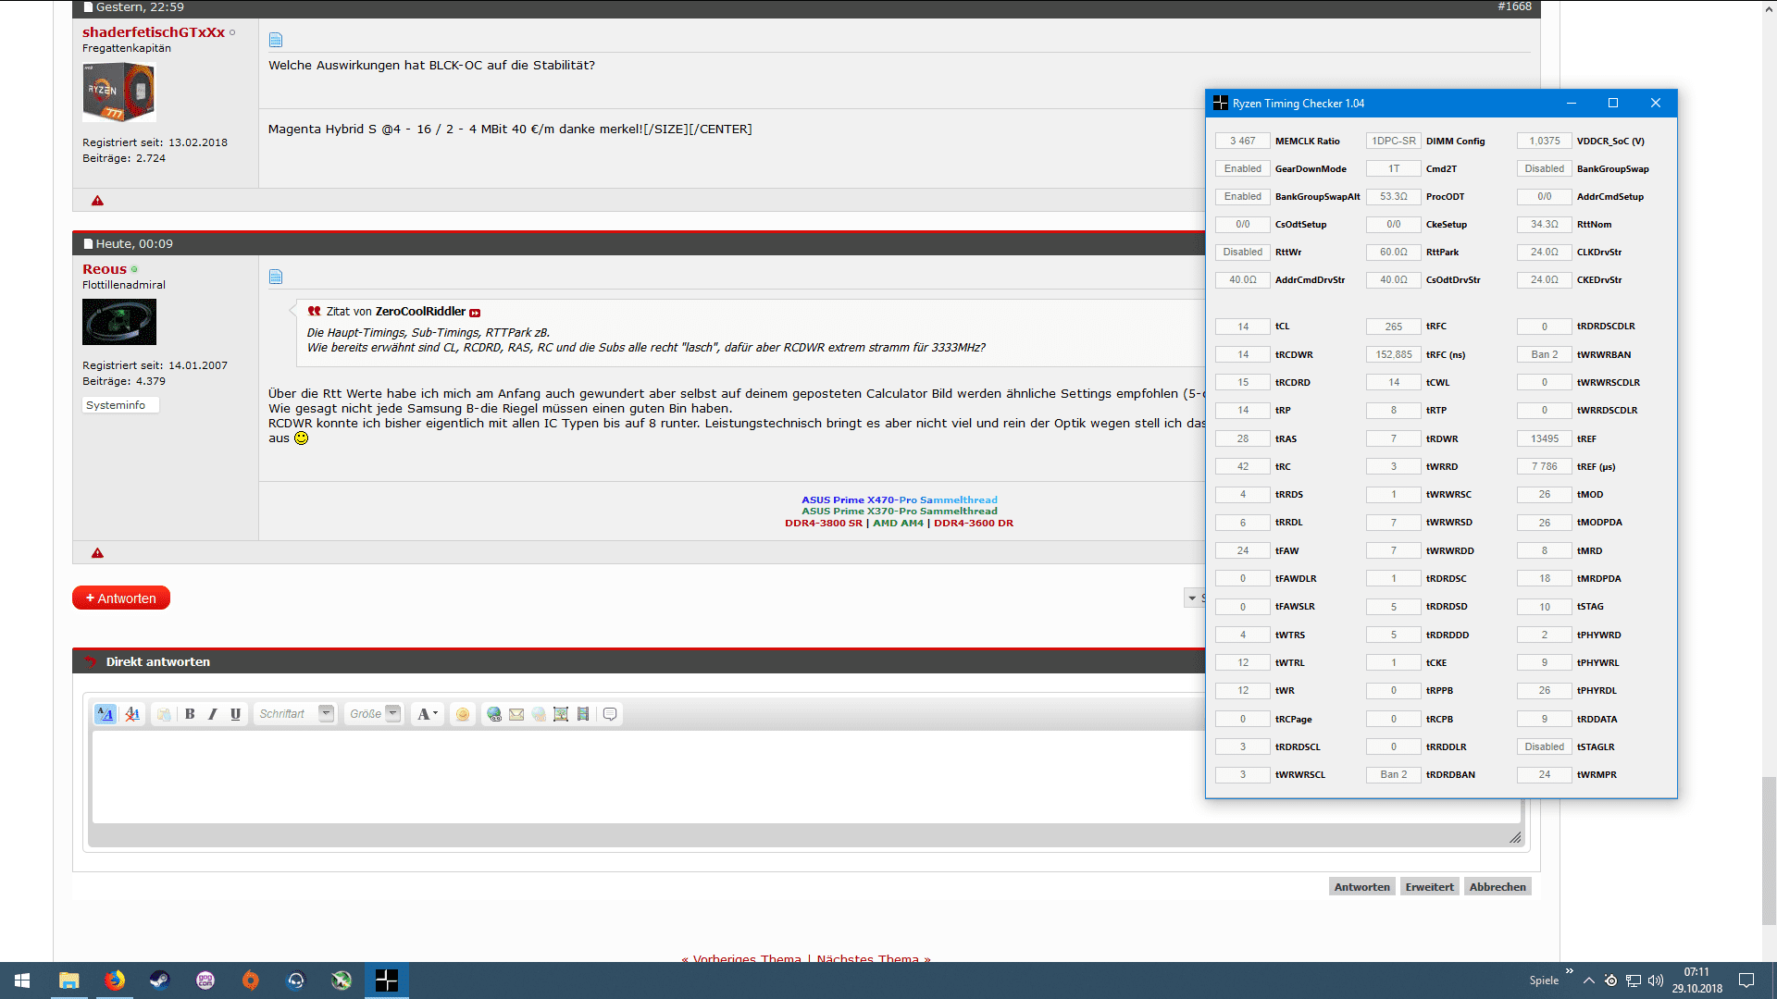Open the smiley insert icon
This screenshot has height=999, width=1777.
(463, 714)
